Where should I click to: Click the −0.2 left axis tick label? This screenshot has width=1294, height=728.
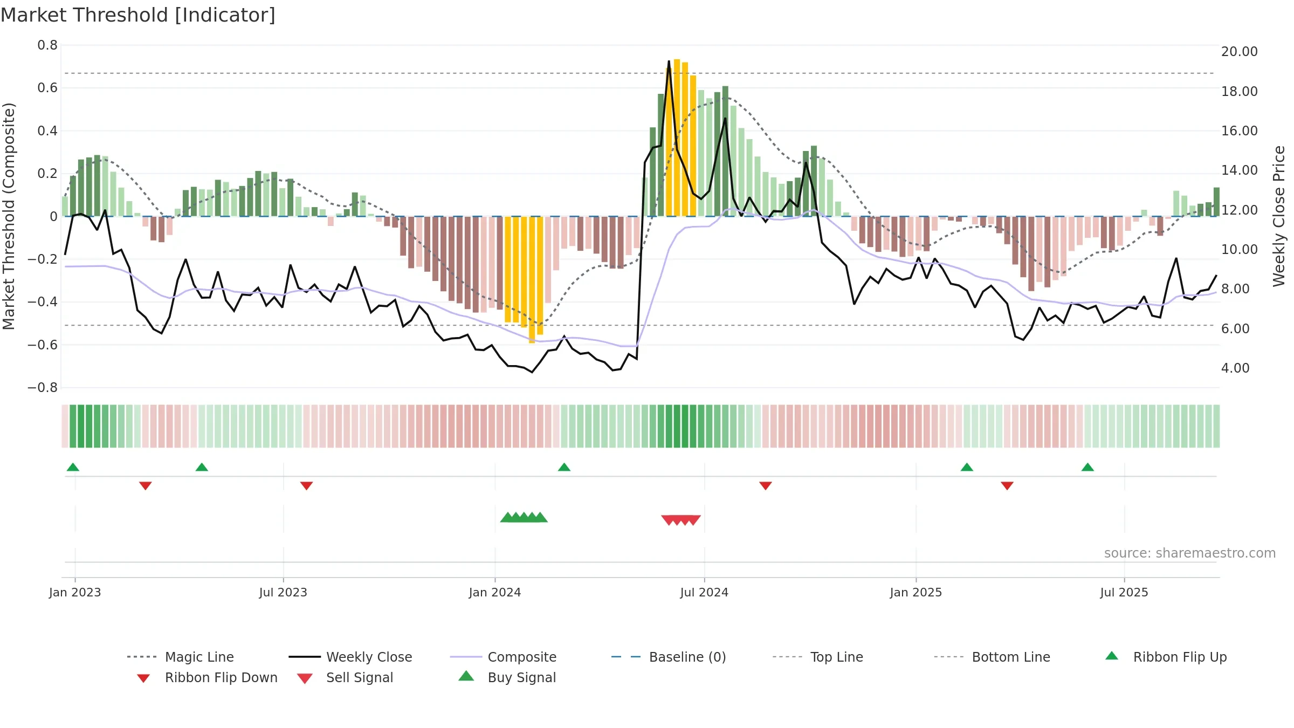[x=43, y=259]
